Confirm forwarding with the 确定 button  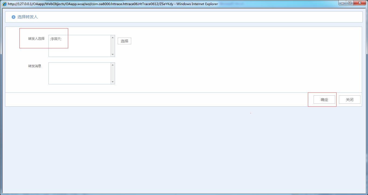point(324,100)
